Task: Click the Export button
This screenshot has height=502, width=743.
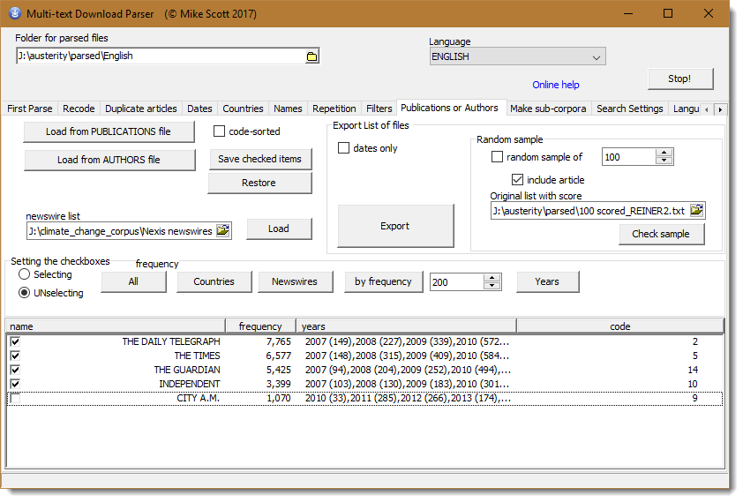Action: (395, 226)
